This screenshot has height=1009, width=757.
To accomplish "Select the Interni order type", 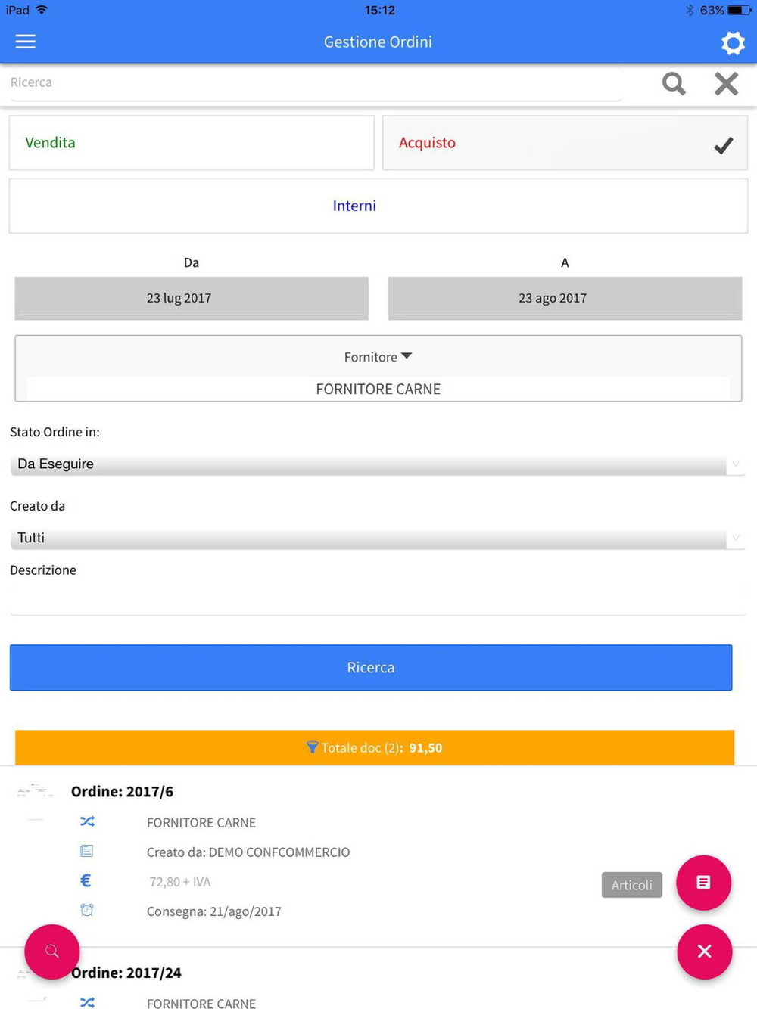I will point(378,206).
